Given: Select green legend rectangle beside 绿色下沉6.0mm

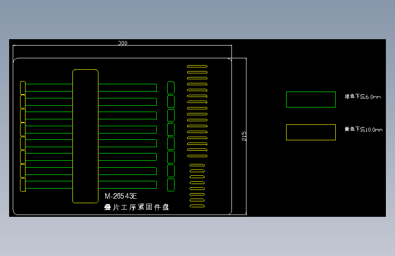Looking at the screenshot, I should pyautogui.click(x=311, y=99).
